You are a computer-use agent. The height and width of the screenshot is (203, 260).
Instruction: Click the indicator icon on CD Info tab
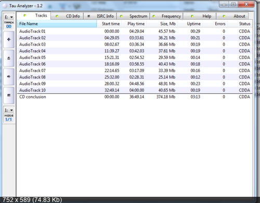coord(57,16)
